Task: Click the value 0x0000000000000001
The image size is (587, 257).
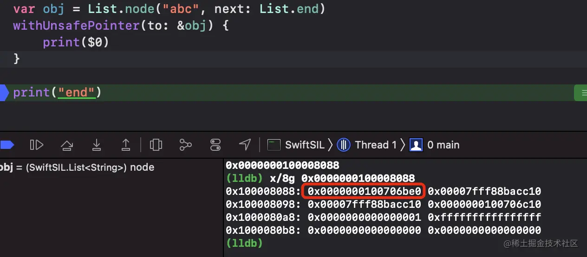Action: 365,217
